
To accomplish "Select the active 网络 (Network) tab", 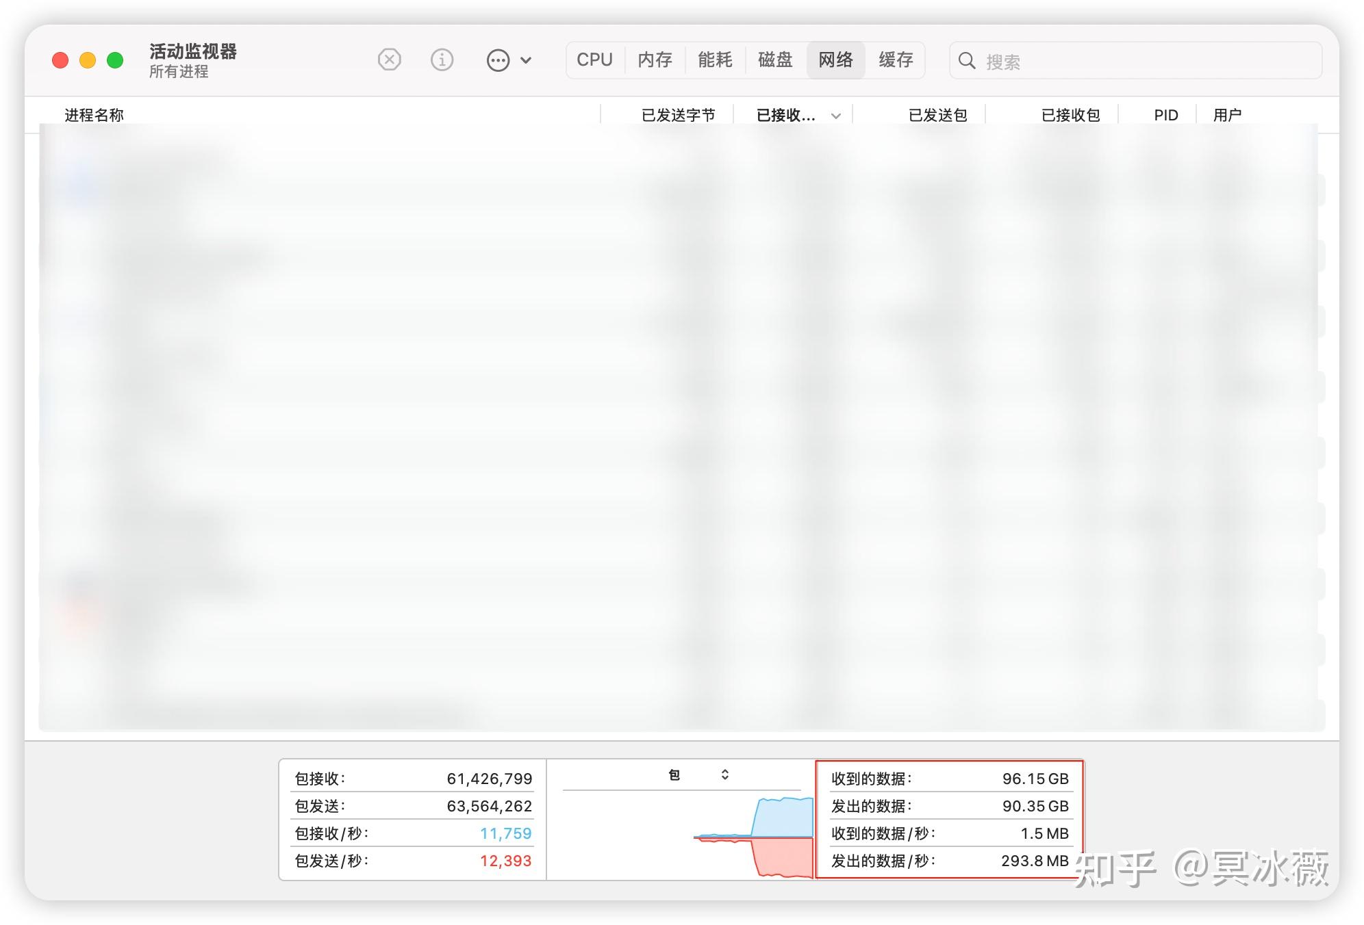I will (835, 60).
